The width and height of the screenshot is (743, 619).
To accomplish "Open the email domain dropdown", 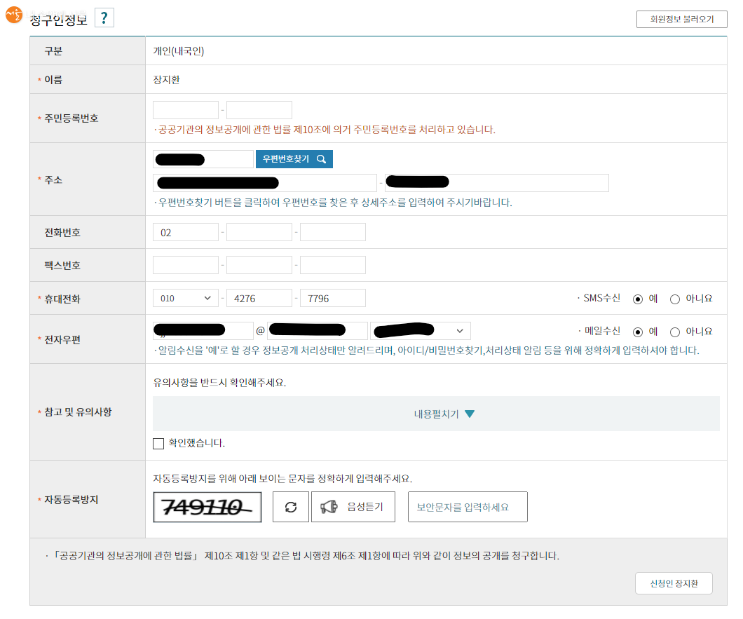I will [421, 331].
